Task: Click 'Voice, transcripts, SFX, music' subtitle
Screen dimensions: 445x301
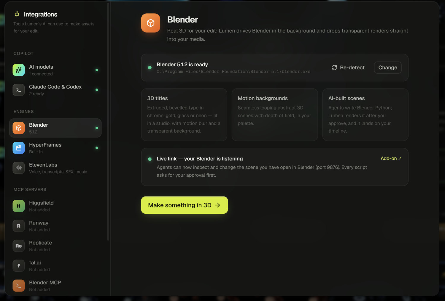Action: 58,172
